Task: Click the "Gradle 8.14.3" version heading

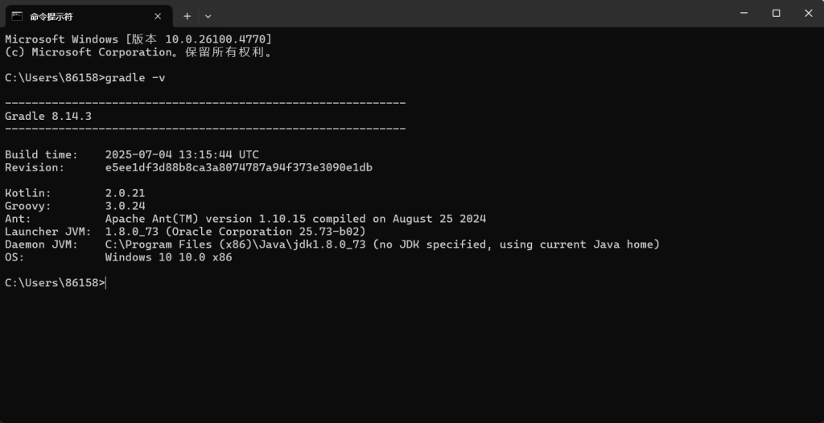Action: pyautogui.click(x=48, y=116)
